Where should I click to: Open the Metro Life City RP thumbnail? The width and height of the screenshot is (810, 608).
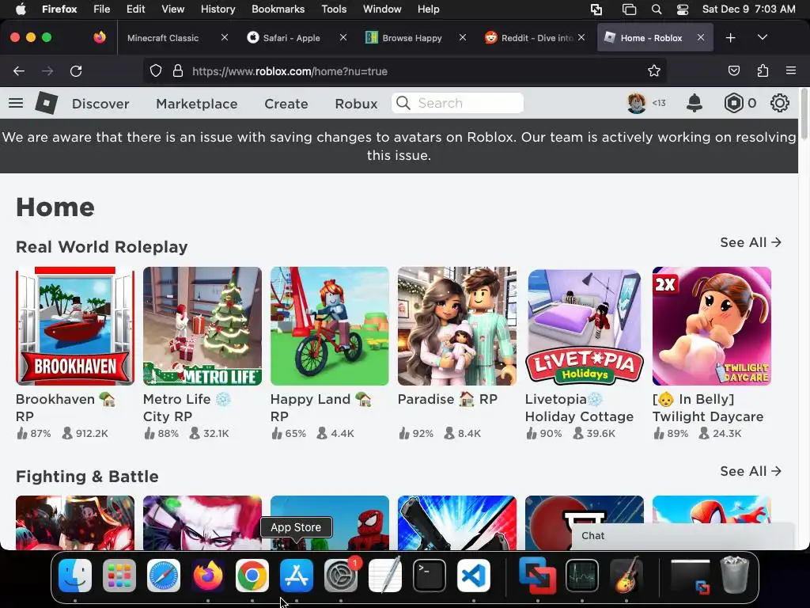202,326
